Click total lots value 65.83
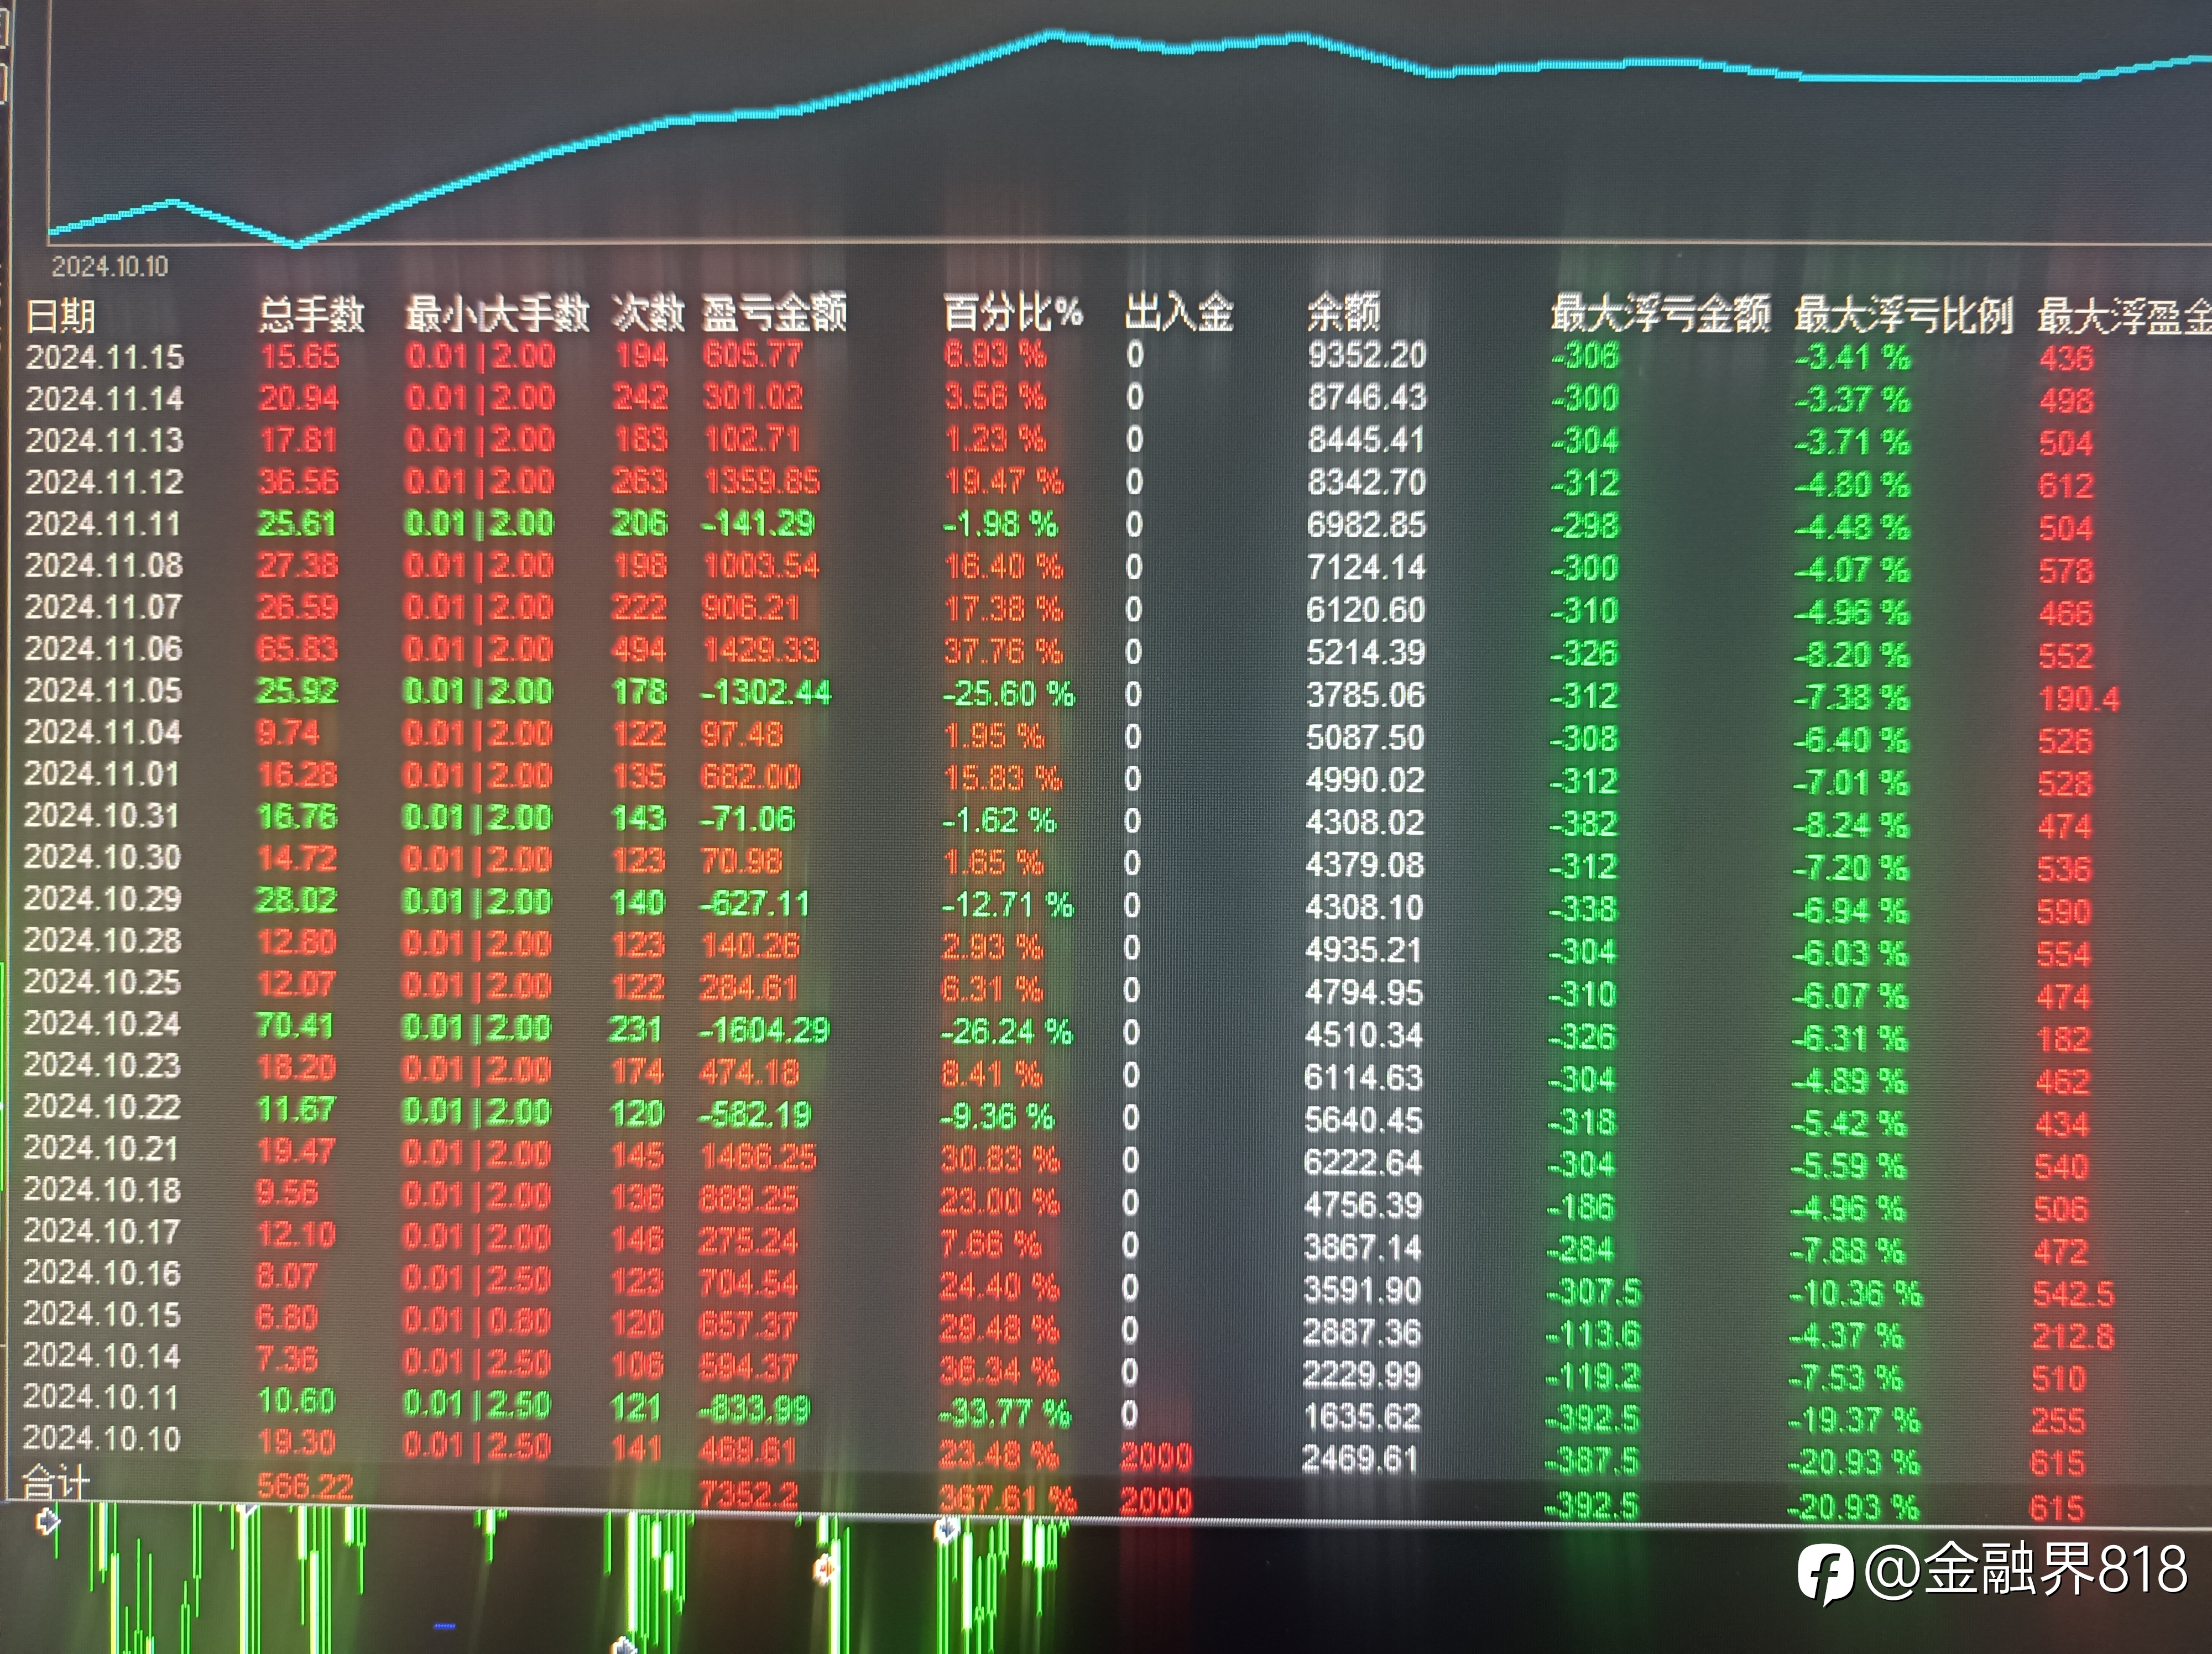 297,650
